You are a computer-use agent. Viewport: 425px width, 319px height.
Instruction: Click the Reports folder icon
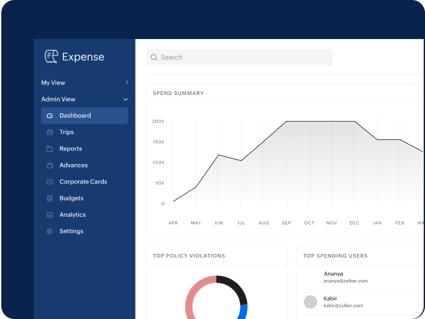(50, 149)
